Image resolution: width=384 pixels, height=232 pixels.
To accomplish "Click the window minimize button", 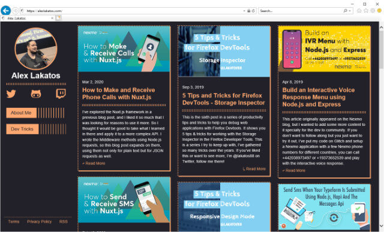I will tap(352, 4).
